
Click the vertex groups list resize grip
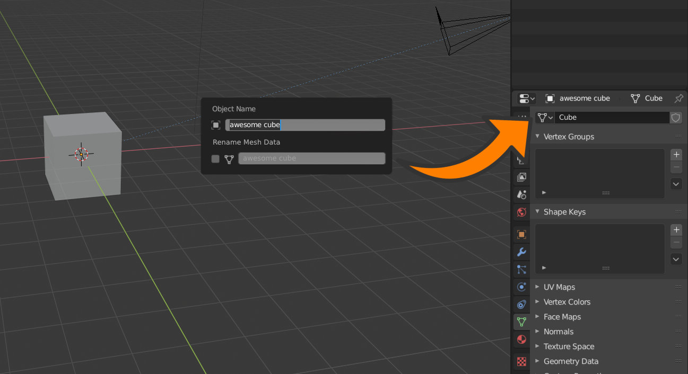tap(606, 193)
